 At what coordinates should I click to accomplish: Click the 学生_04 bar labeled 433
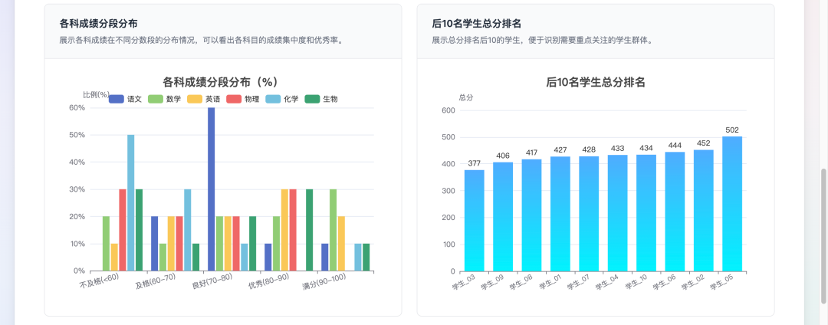pos(617,213)
